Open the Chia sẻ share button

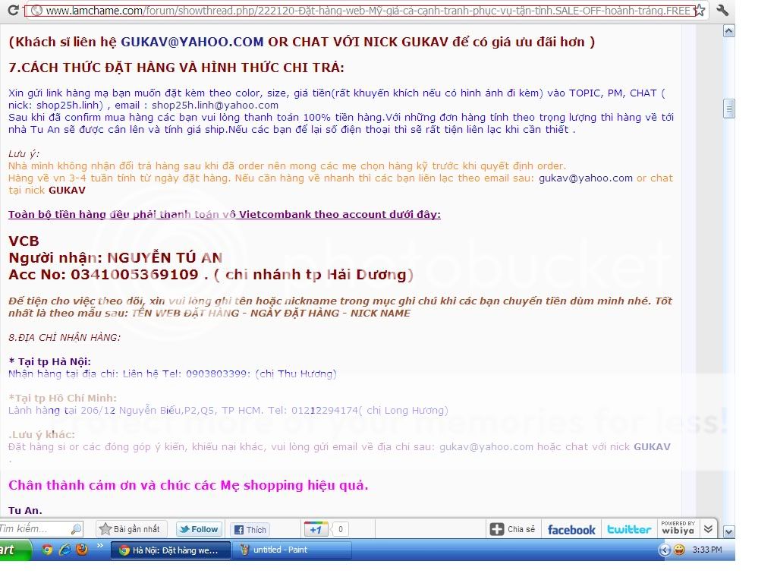tap(513, 529)
